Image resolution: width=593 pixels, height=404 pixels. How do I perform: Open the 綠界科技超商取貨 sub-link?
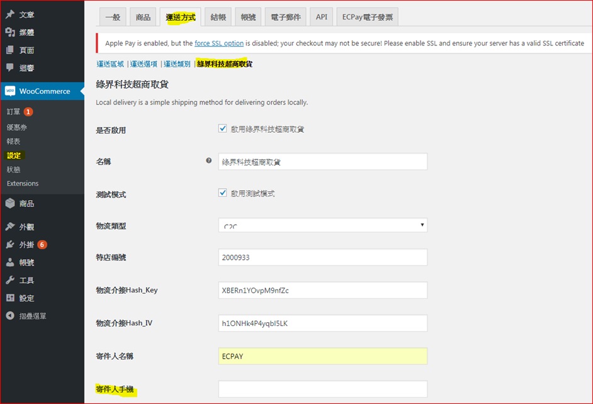click(224, 64)
